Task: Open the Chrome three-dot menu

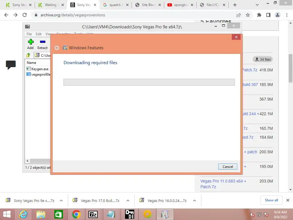Action: coord(287,15)
